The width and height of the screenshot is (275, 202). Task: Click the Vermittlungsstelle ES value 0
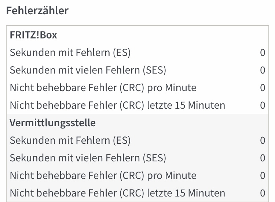pos(263,140)
